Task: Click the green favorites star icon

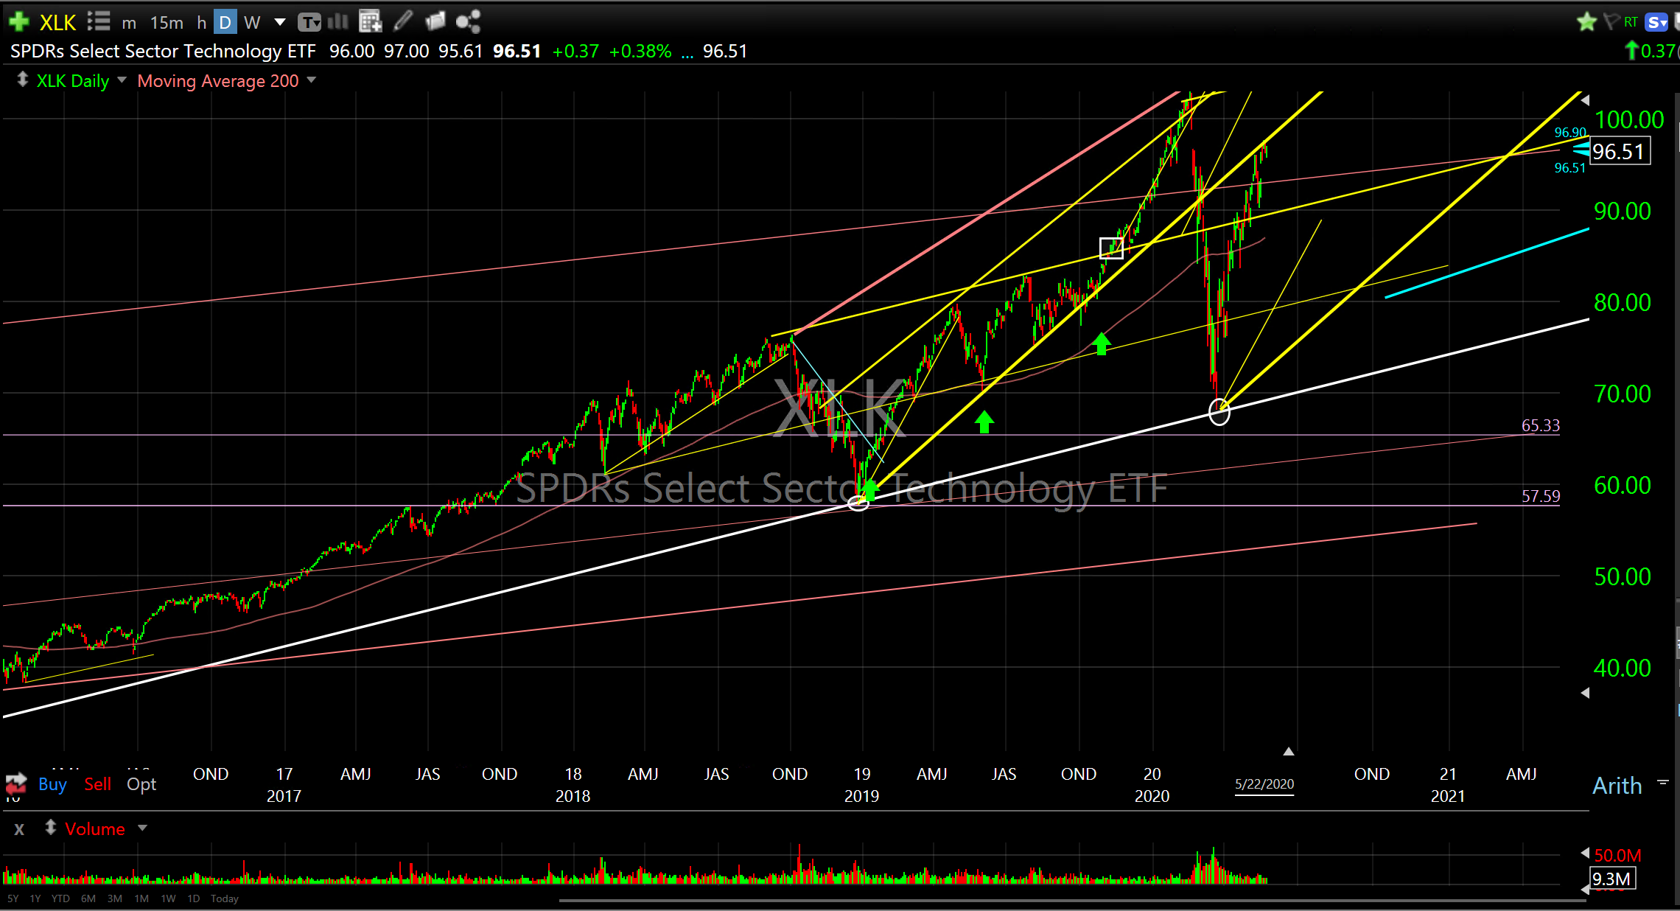Action: [1586, 22]
